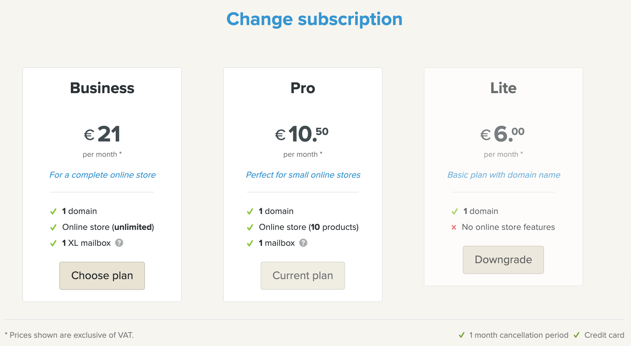Click the help icon next to XL mailbox
The height and width of the screenshot is (346, 631).
tap(119, 243)
